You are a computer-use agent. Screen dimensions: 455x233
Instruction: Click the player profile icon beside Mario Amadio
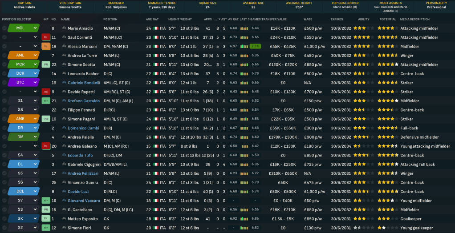point(64,28)
